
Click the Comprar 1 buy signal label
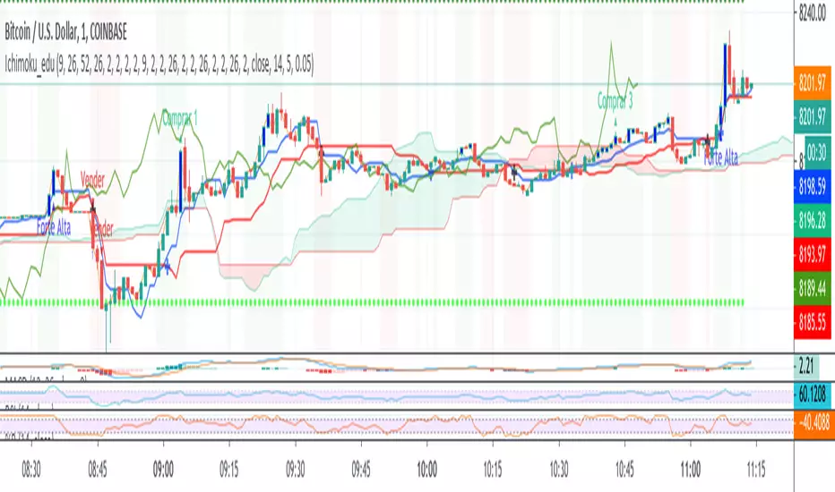179,118
